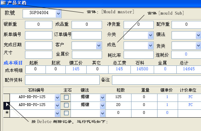The image size is (201, 131).
Task: Click the 其它 cost cell
Action: [98, 70]
